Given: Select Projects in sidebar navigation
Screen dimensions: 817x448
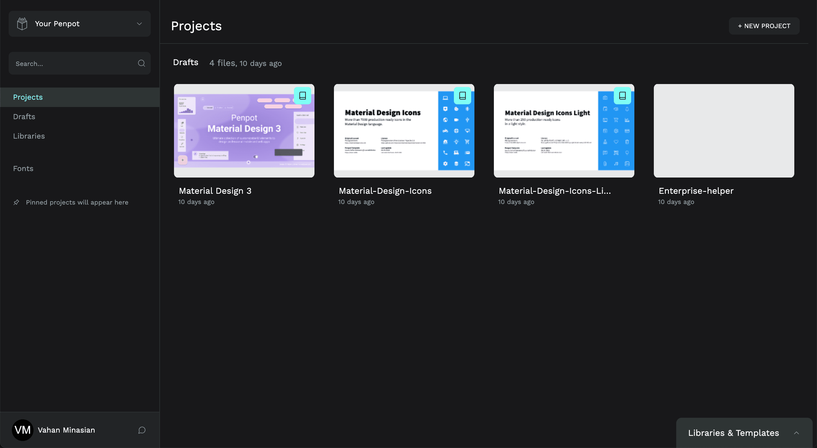Looking at the screenshot, I should (x=28, y=97).
